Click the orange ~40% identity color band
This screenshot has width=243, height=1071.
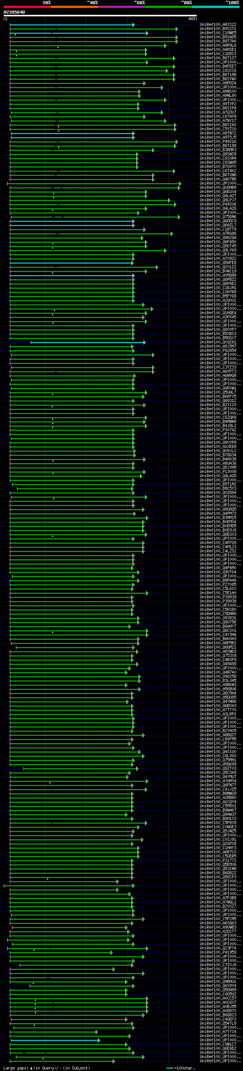[74, 7]
